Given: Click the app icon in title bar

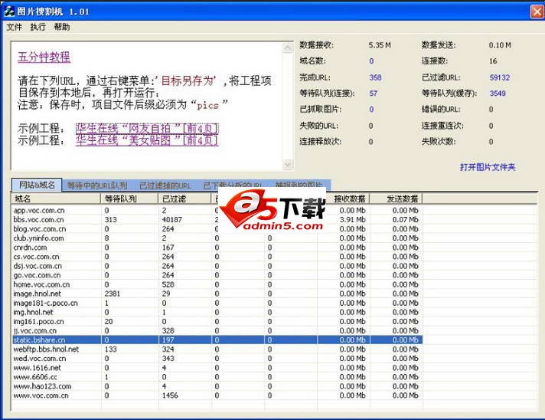Looking at the screenshot, I should tap(9, 11).
